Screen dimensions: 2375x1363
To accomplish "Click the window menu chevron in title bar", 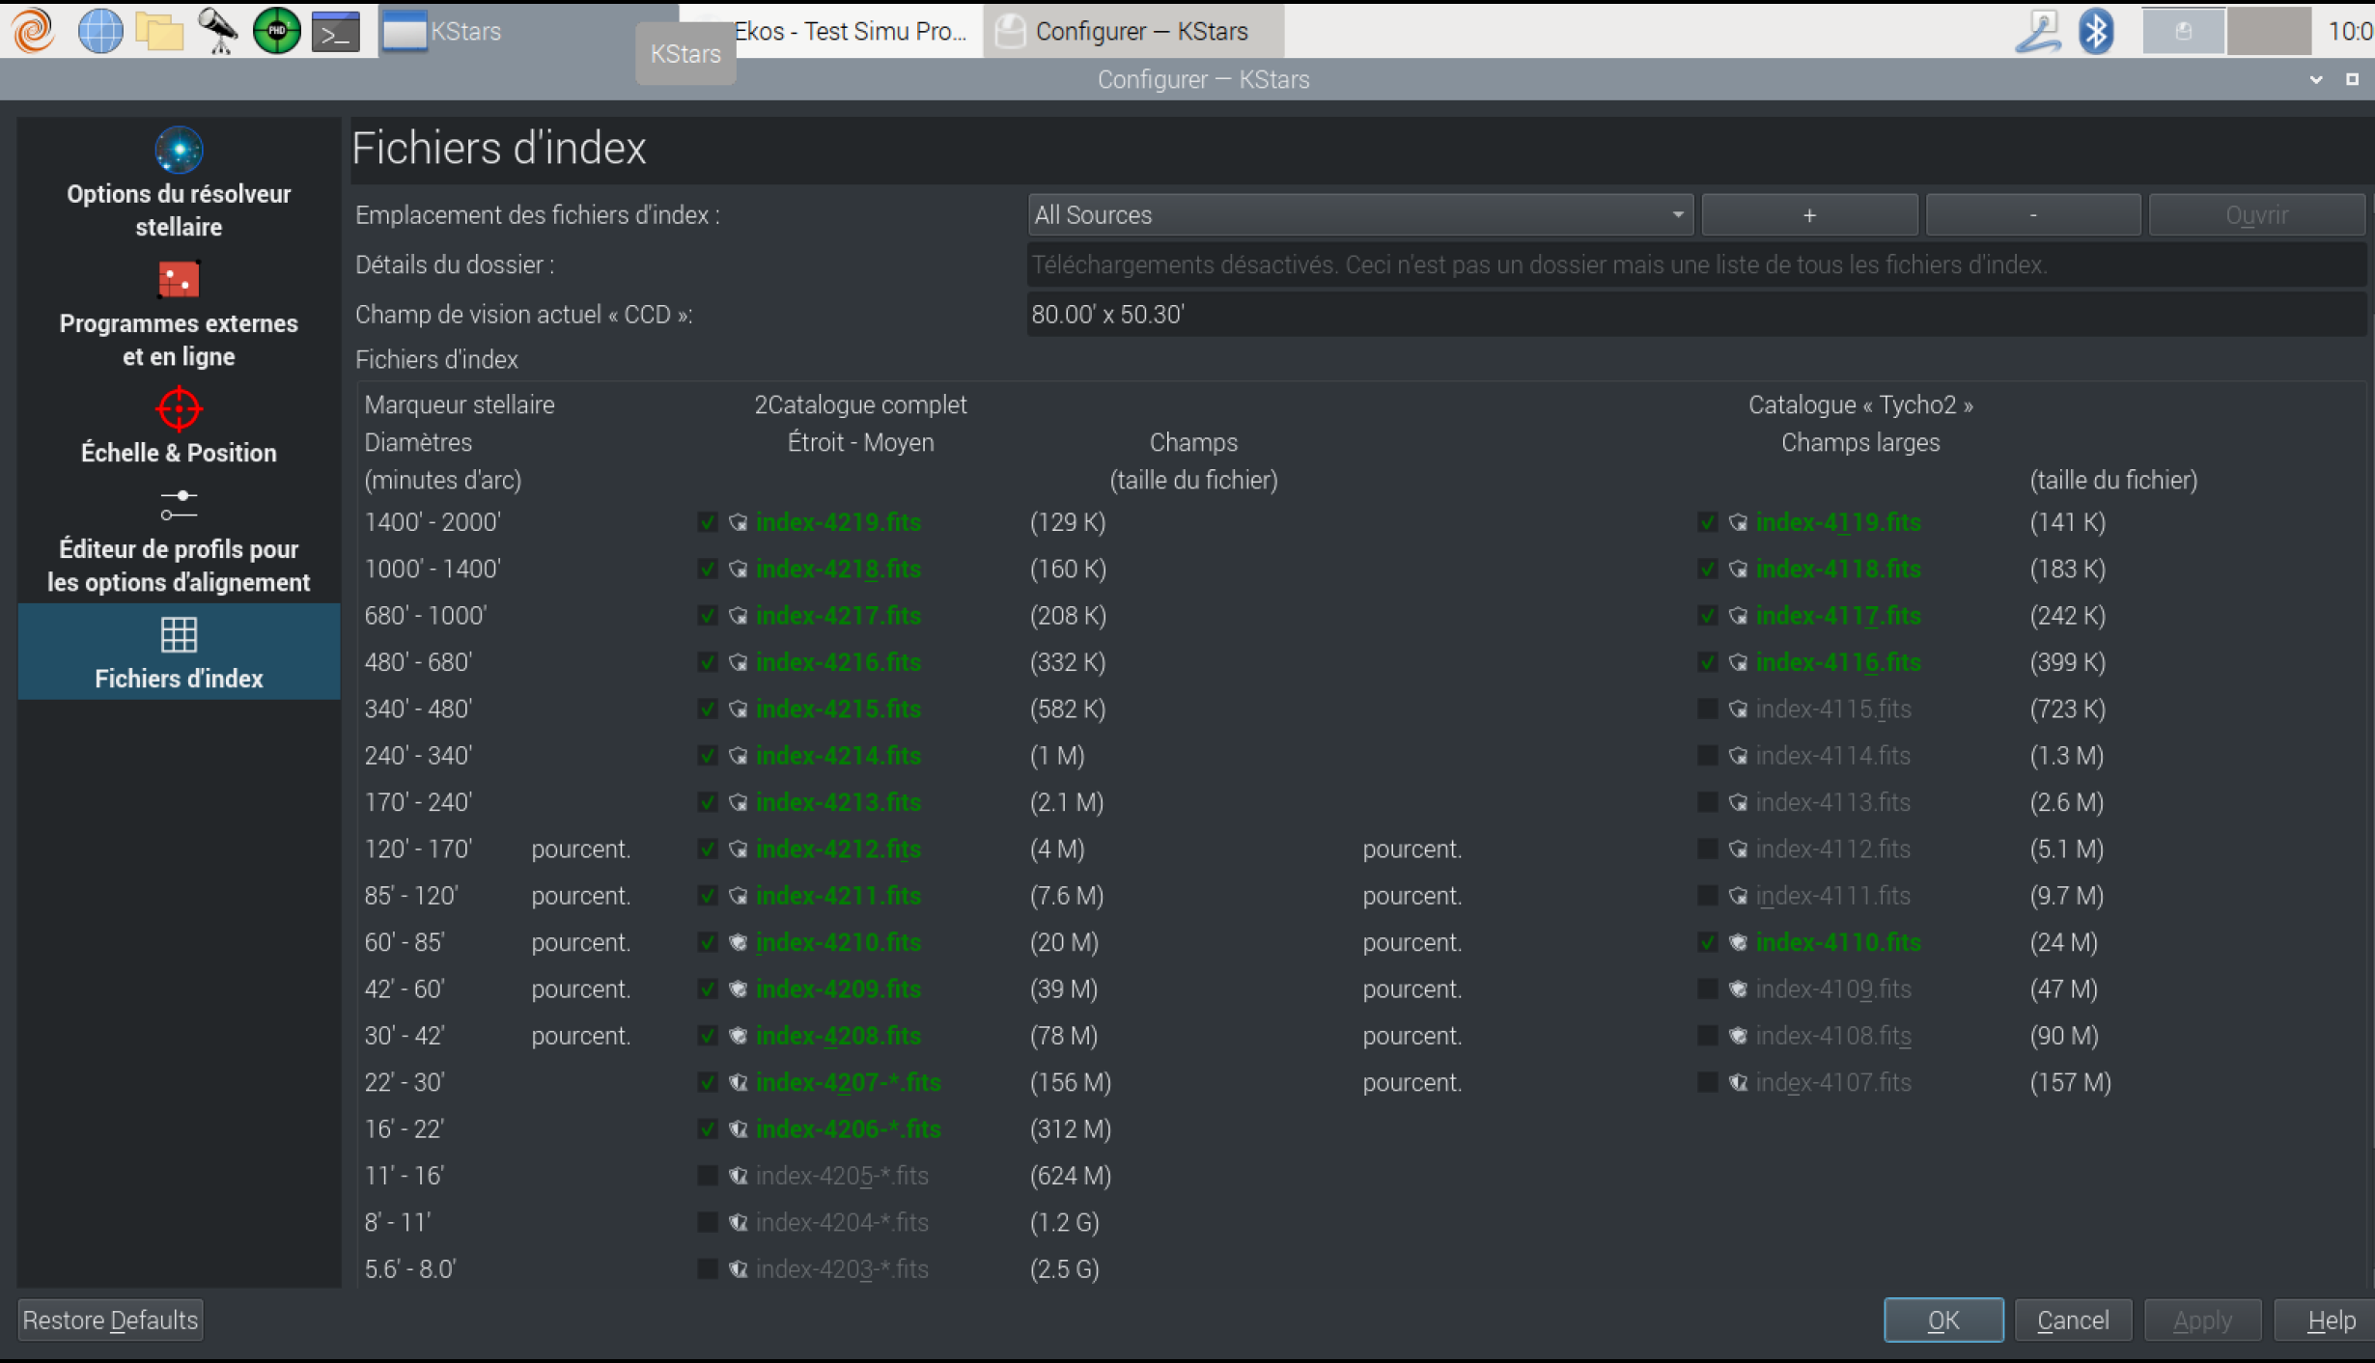I will 2315,80.
